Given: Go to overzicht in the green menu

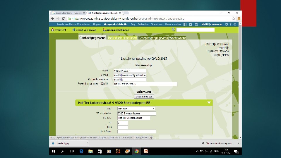Looking at the screenshot, I should point(59,30).
